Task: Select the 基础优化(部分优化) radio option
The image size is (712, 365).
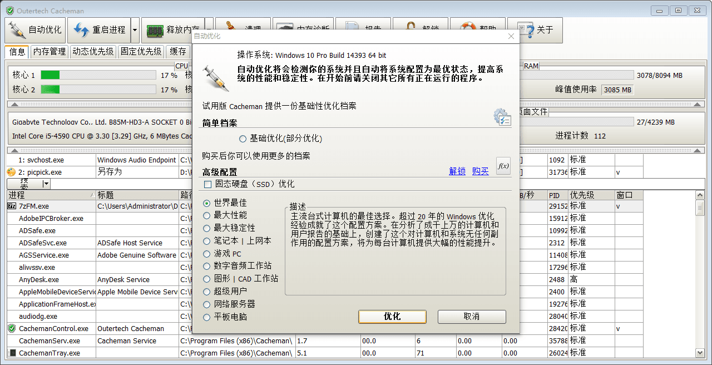Action: 280,139
